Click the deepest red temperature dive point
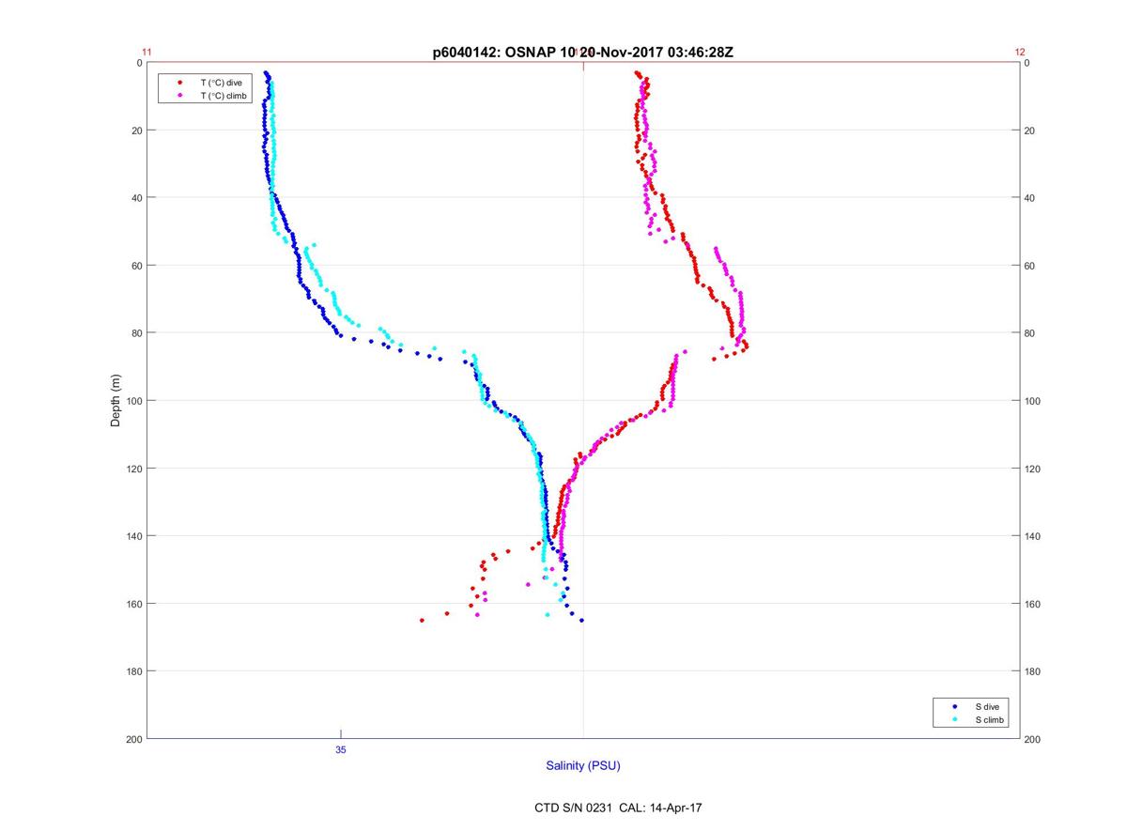The height and width of the screenshot is (831, 1127). 422,620
